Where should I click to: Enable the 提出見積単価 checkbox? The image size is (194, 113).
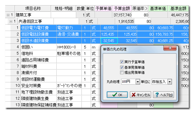[122, 73]
